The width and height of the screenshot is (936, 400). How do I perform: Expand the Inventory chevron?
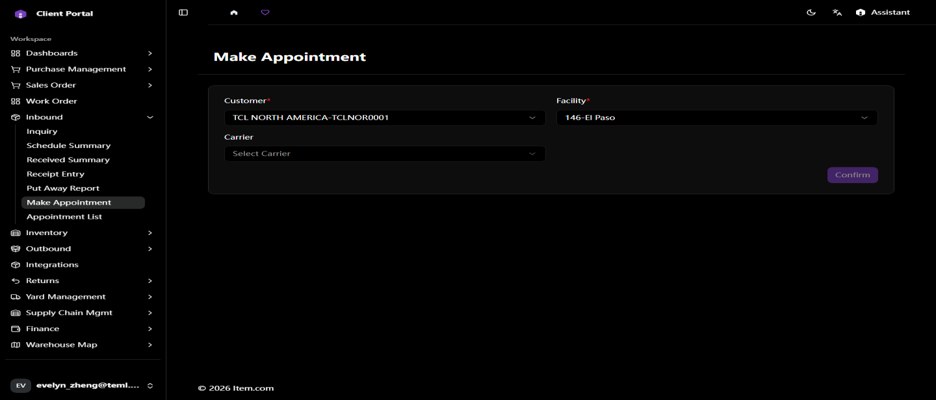coord(150,232)
